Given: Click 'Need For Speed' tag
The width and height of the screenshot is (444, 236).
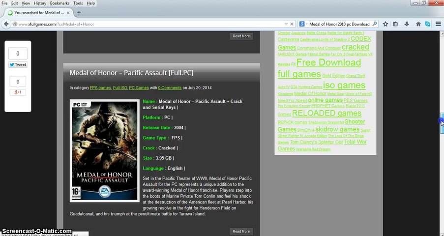Looking at the screenshot, I should pos(292,101).
